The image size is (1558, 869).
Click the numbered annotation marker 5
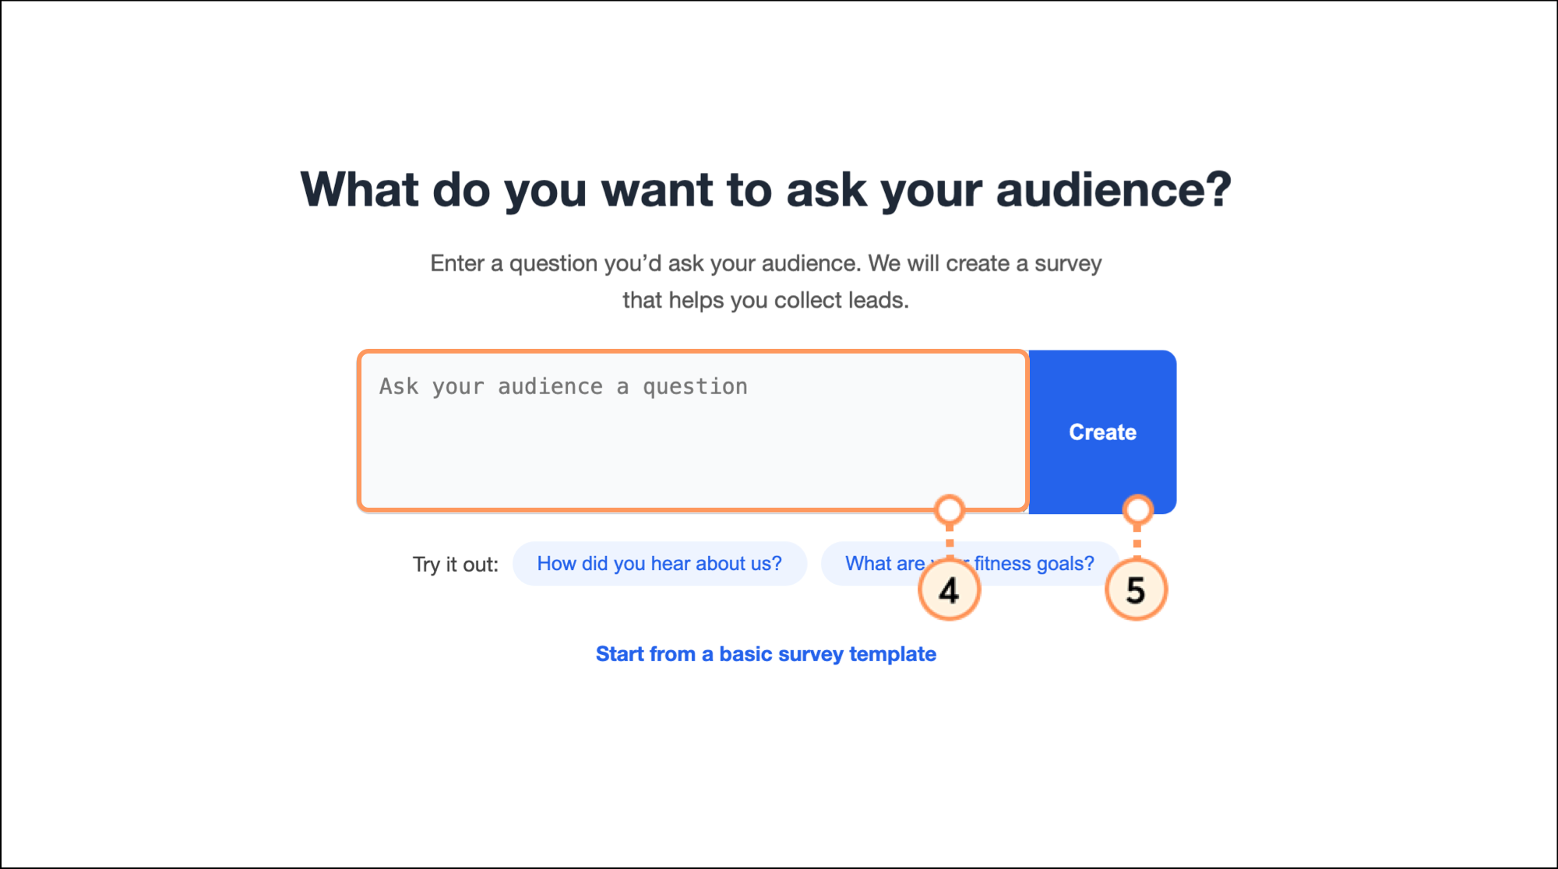[1136, 590]
